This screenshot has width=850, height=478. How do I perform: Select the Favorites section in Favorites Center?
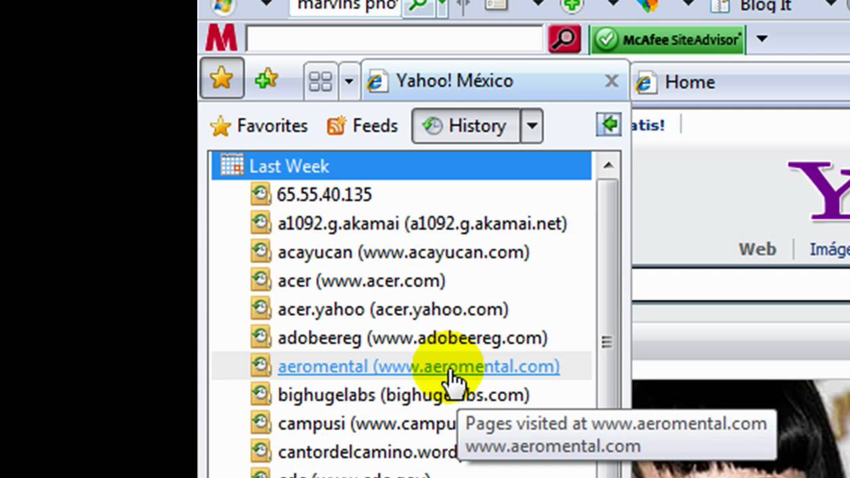[x=259, y=125]
